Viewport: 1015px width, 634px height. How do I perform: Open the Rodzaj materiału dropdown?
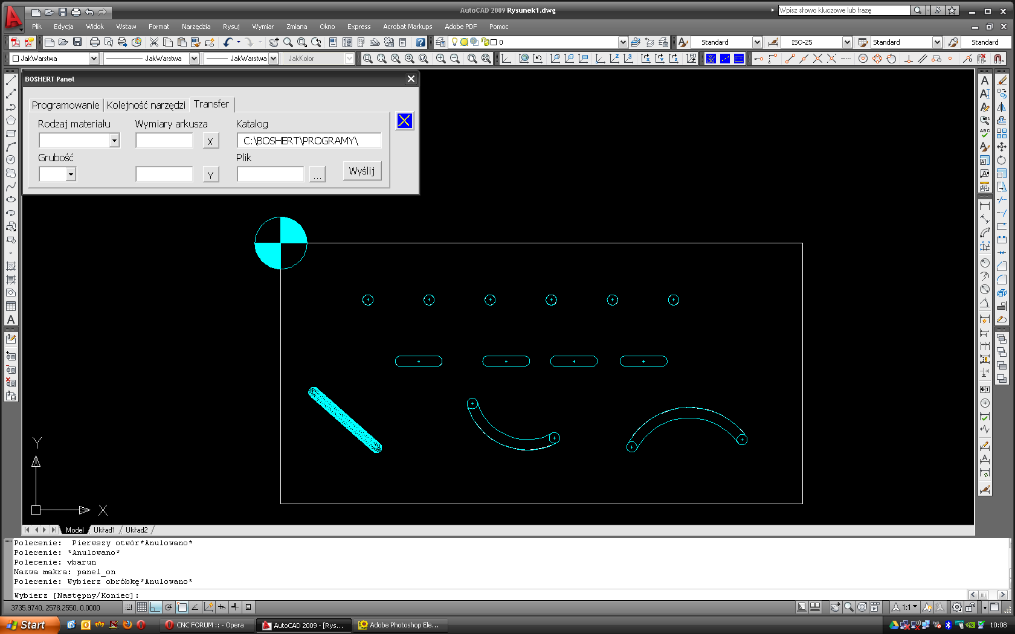[x=114, y=141]
